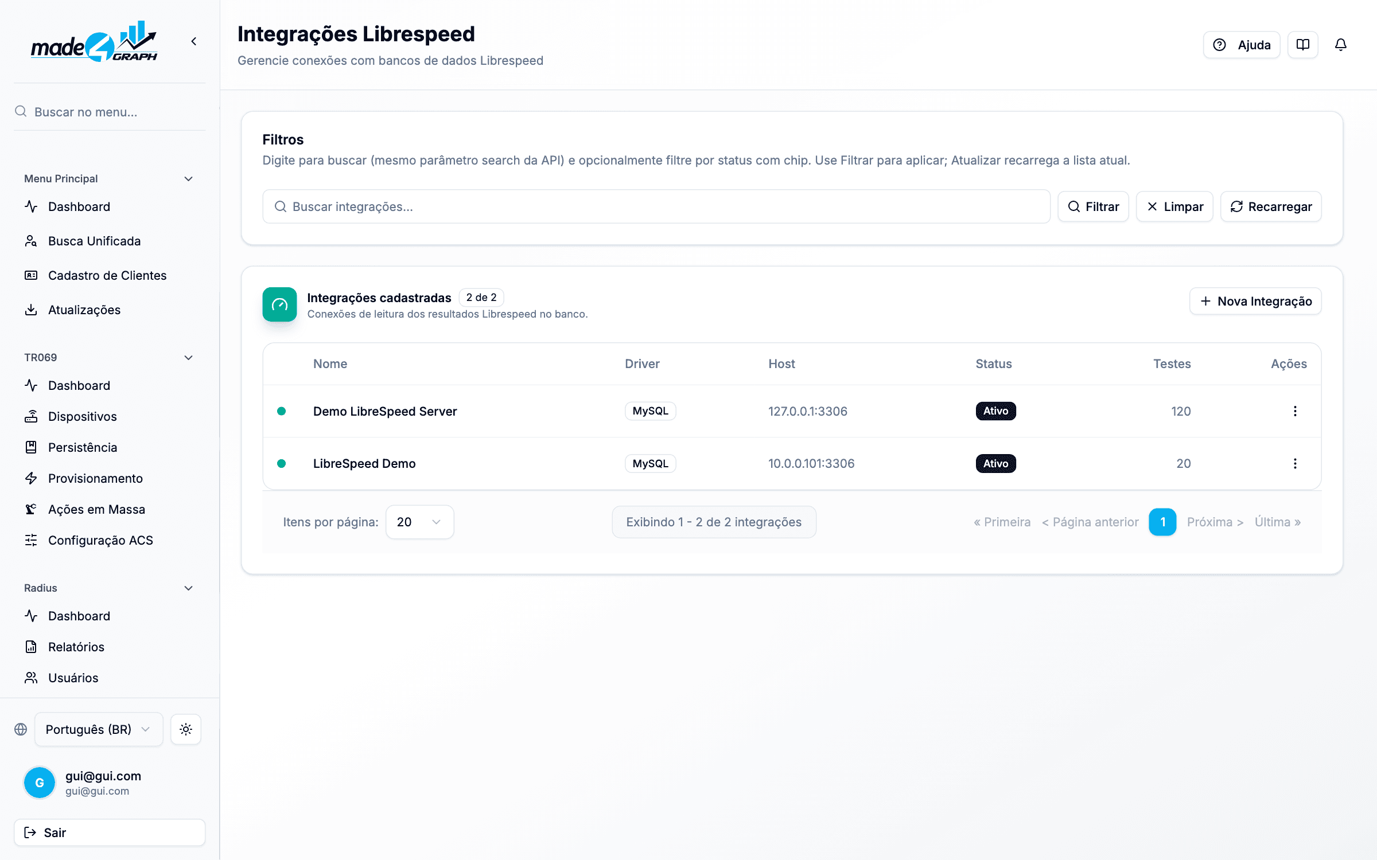Open actions menu for LibreSpeed Demo row

tap(1295, 463)
